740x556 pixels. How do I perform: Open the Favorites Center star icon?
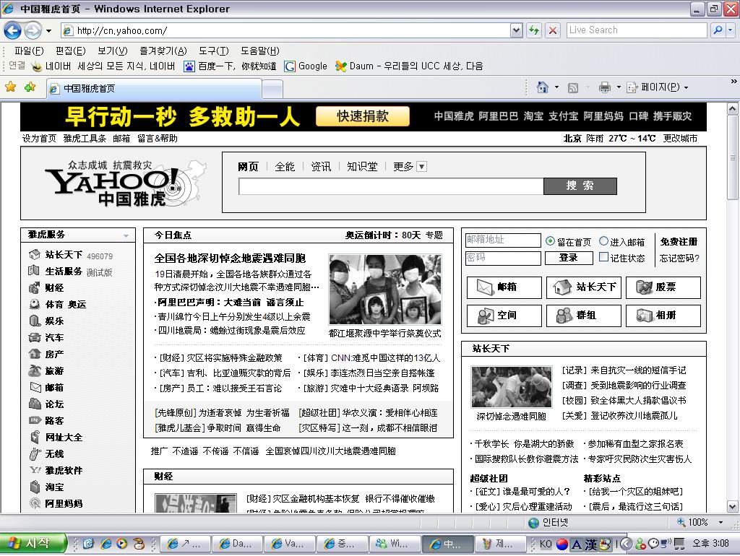10,87
